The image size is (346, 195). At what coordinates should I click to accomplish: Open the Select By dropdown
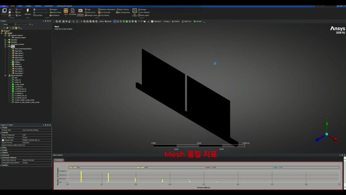[x=187, y=22]
